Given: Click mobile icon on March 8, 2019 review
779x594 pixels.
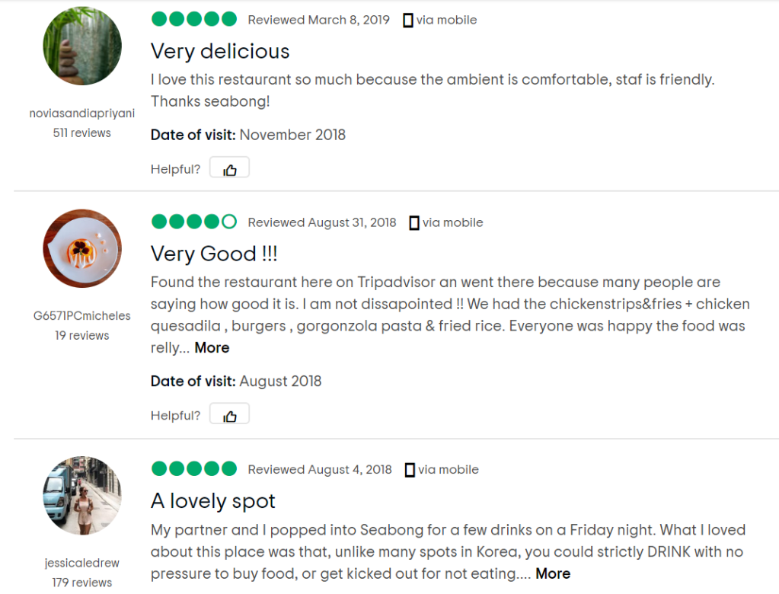Looking at the screenshot, I should tap(407, 21).
